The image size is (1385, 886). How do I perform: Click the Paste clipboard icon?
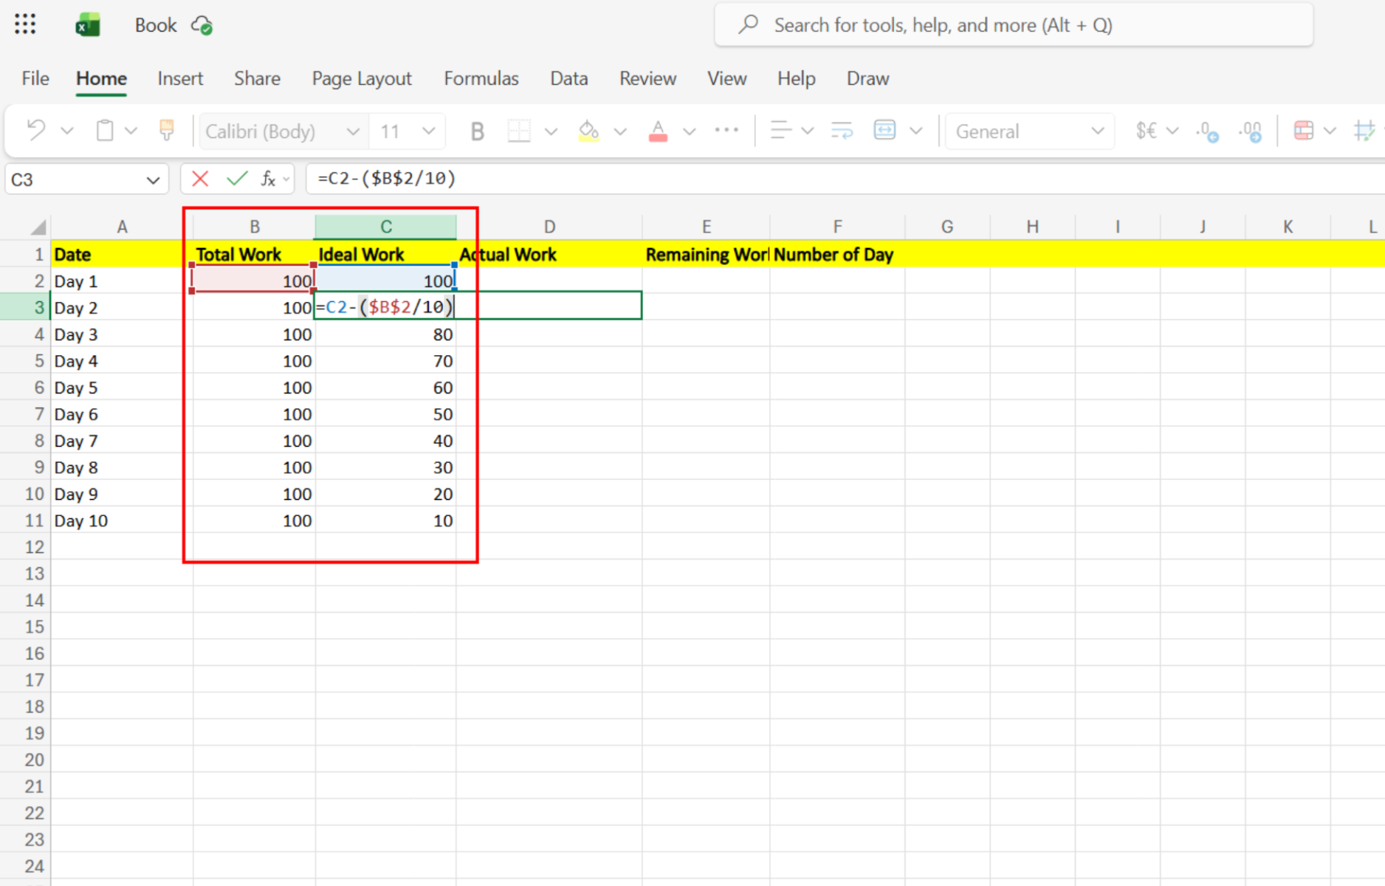tap(105, 131)
